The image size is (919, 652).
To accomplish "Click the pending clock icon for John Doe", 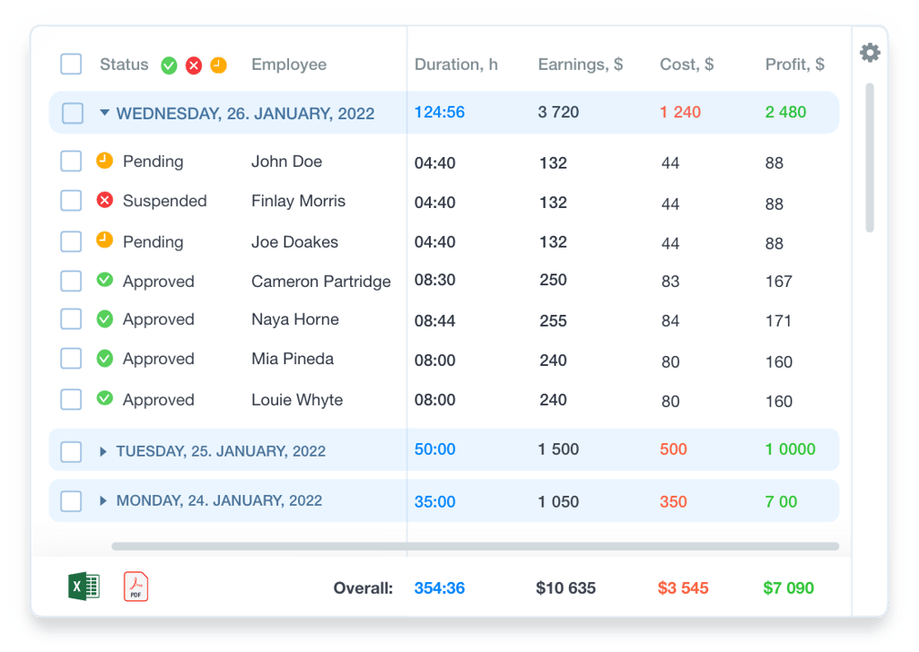I will 105,161.
